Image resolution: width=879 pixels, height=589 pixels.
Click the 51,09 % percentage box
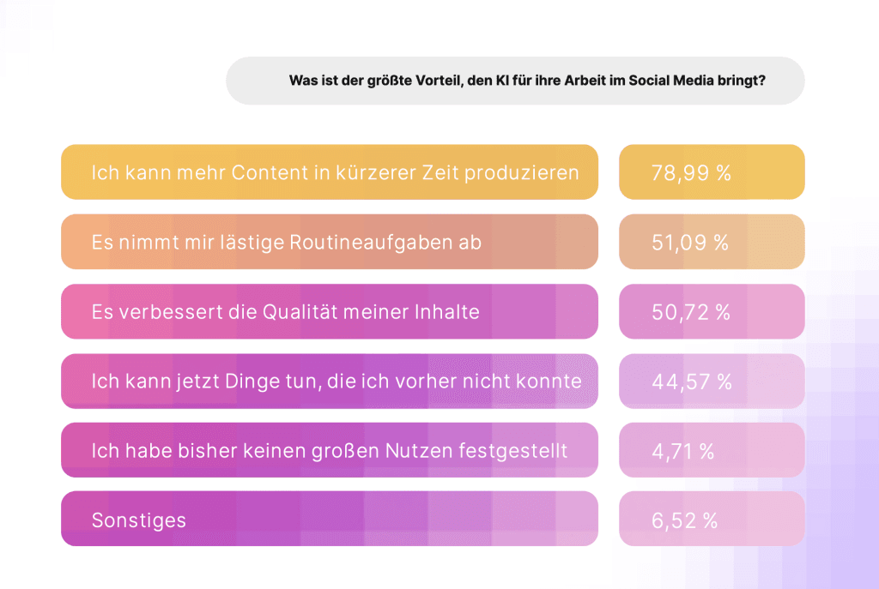[712, 242]
